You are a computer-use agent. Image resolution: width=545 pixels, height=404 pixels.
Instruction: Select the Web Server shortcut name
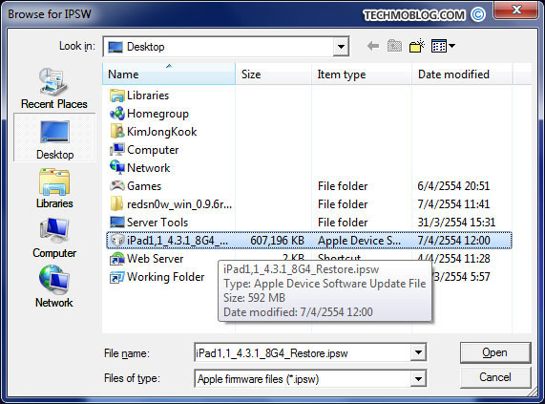pos(155,259)
